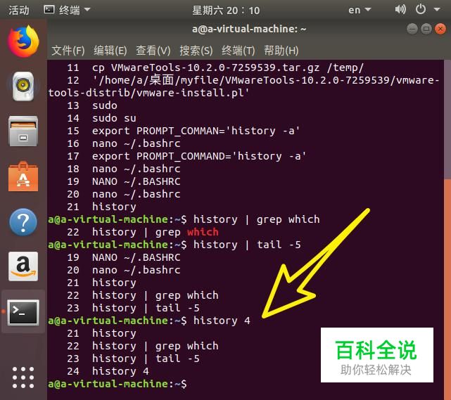The width and height of the screenshot is (451, 400).
Task: Click the 'history 4' command at prompt
Action: pos(222,321)
